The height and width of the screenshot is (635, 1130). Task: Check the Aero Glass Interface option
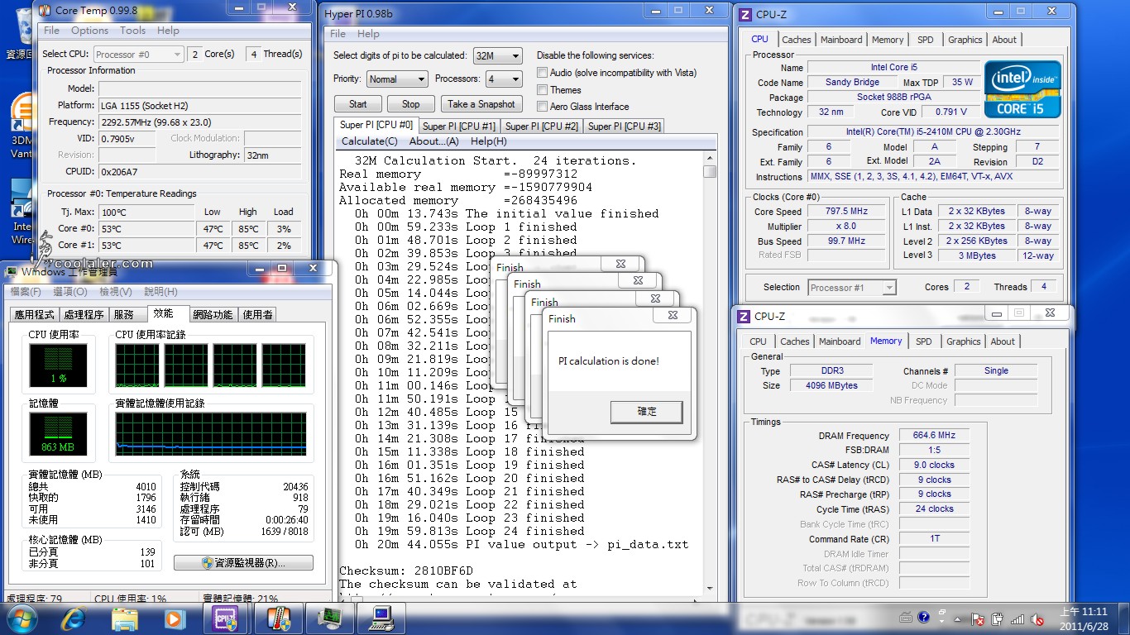click(543, 106)
